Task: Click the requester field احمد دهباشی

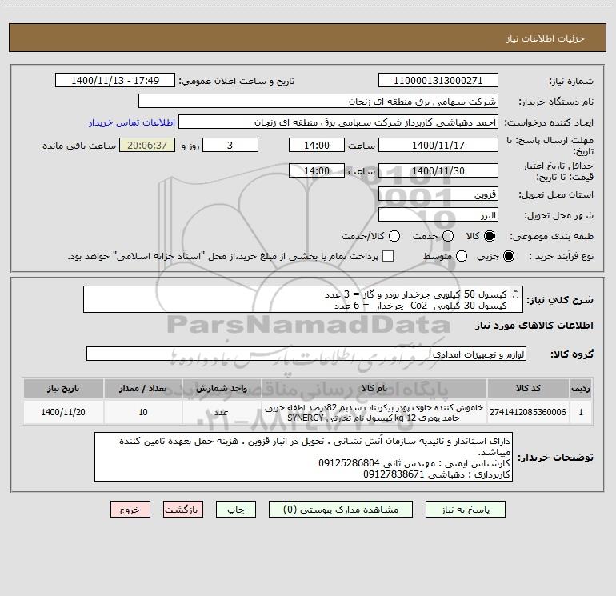Action: [x=338, y=122]
